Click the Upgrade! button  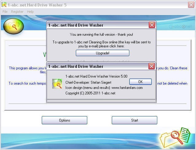pos(103,53)
